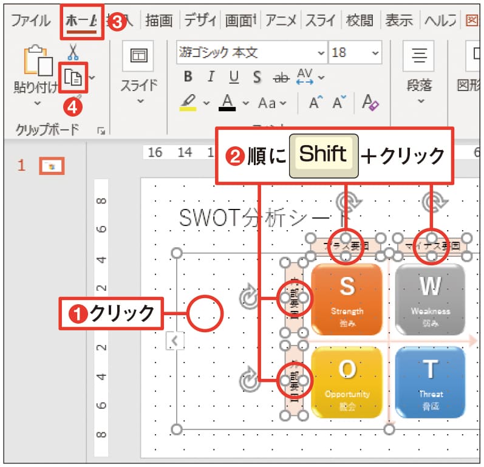The width and height of the screenshot is (484, 467).
Task: Expand the Paste options arrow
Action: pos(38,103)
